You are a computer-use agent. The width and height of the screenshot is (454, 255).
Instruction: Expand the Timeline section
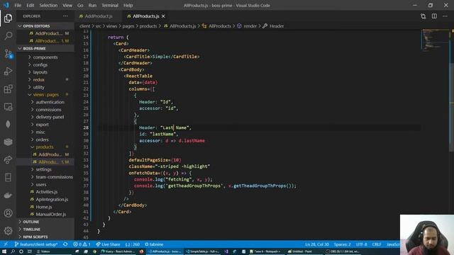tap(45, 229)
